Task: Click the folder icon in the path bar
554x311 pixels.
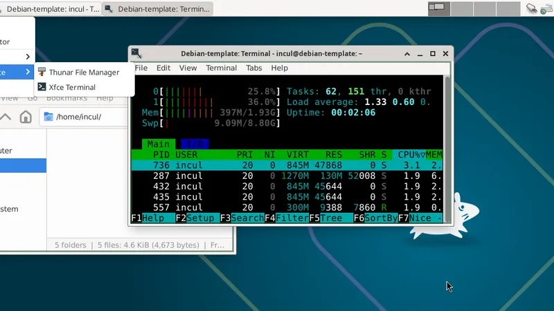Action: tap(48, 116)
